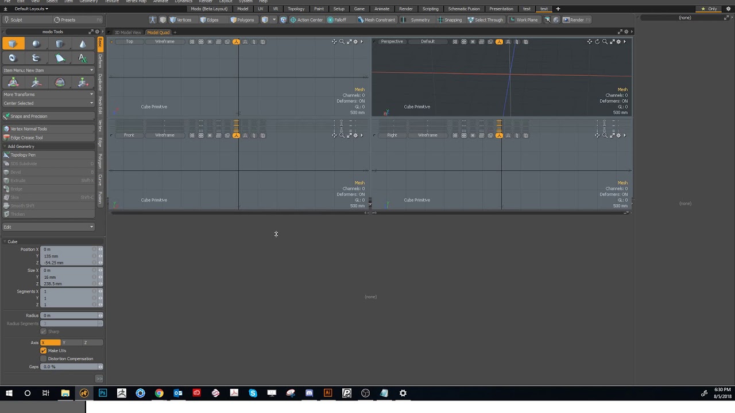Toggle the Make UVs checkbox

coord(43,350)
